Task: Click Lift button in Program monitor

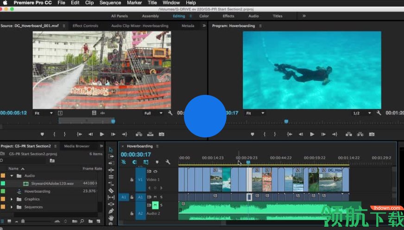Action: (x=349, y=134)
